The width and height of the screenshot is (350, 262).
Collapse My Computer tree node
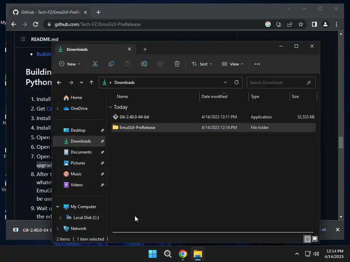57,207
